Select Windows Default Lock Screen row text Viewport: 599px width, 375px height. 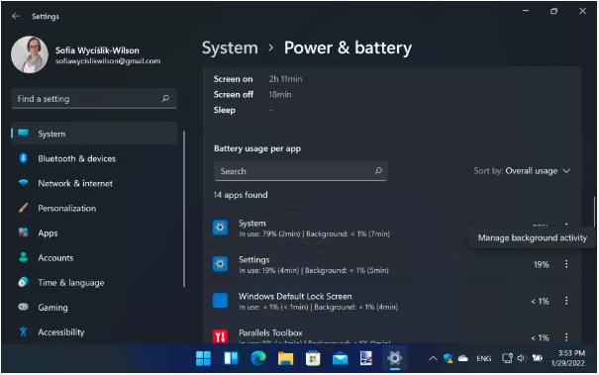click(318, 302)
